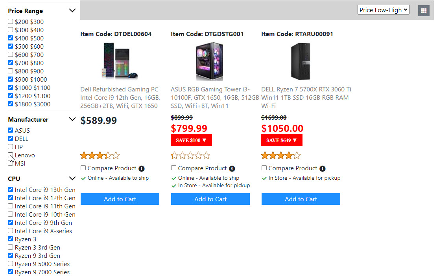Collapse the Price Range filter section
This screenshot has height=279, width=439.
[x=72, y=11]
